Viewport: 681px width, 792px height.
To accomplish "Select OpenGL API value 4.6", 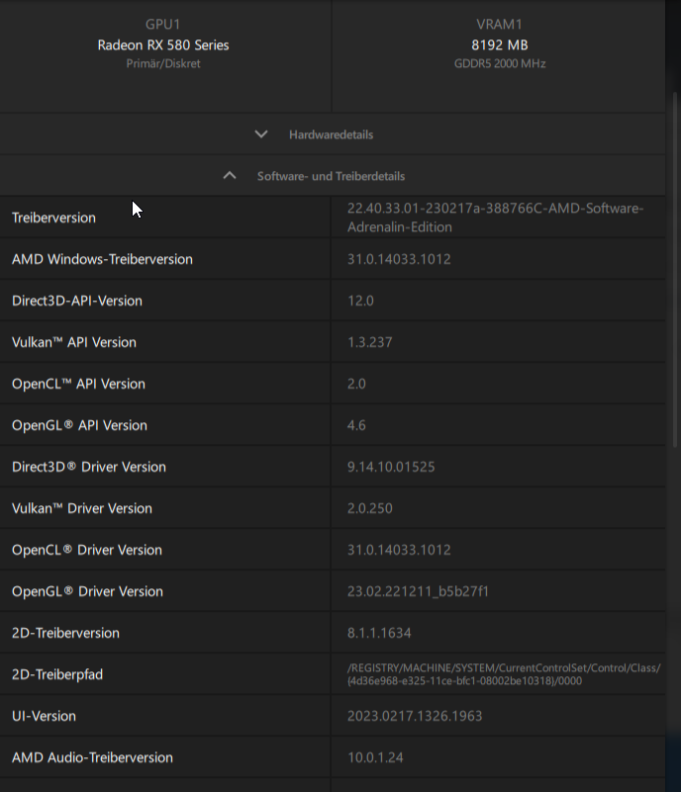I will [x=356, y=425].
